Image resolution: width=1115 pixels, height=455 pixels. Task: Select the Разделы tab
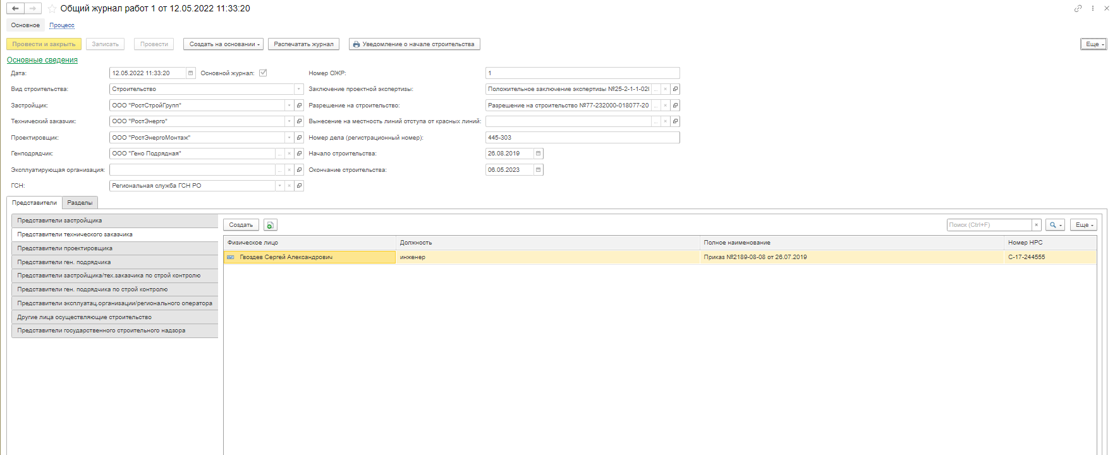click(x=80, y=203)
